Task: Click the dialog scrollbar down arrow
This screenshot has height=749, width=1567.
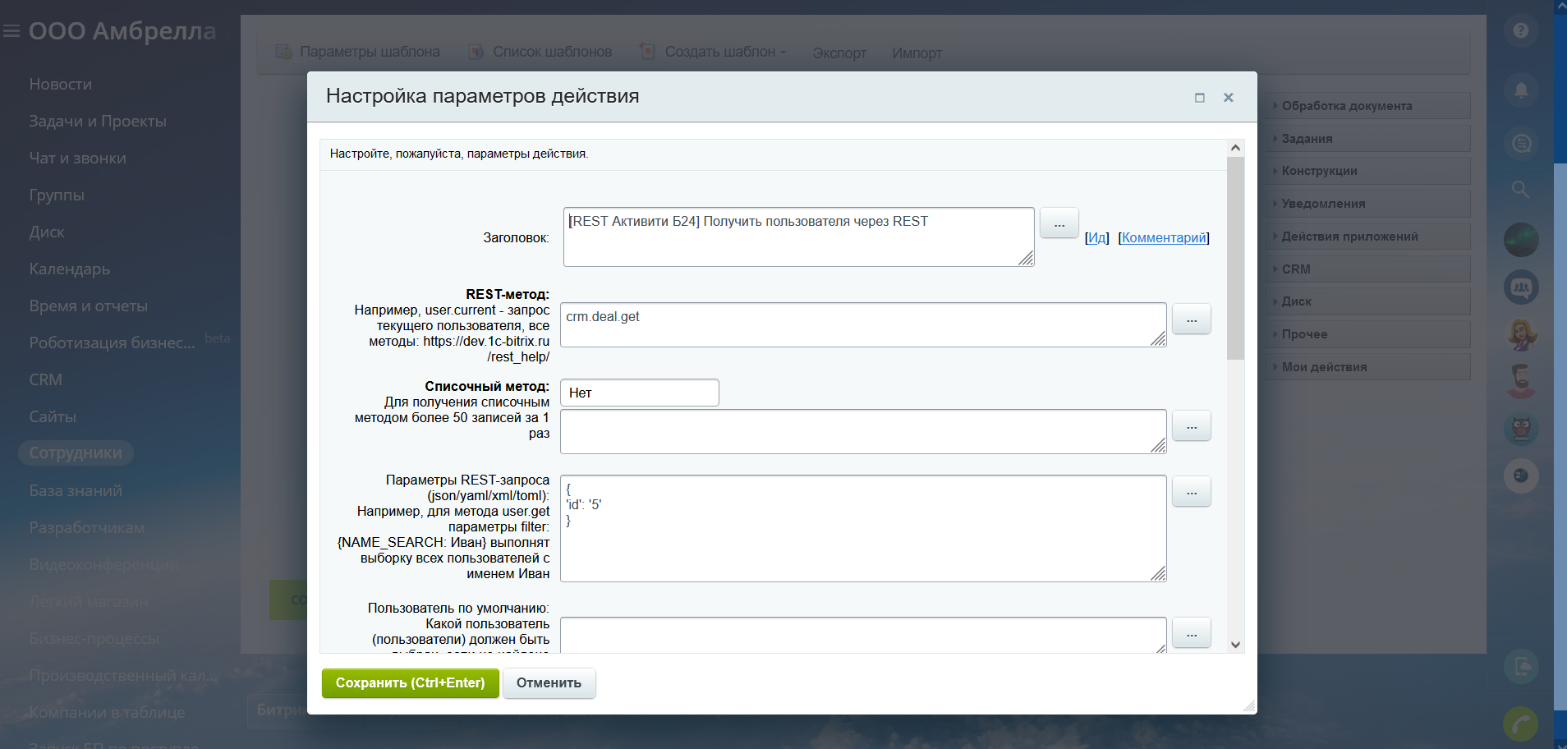Action: point(1235,645)
